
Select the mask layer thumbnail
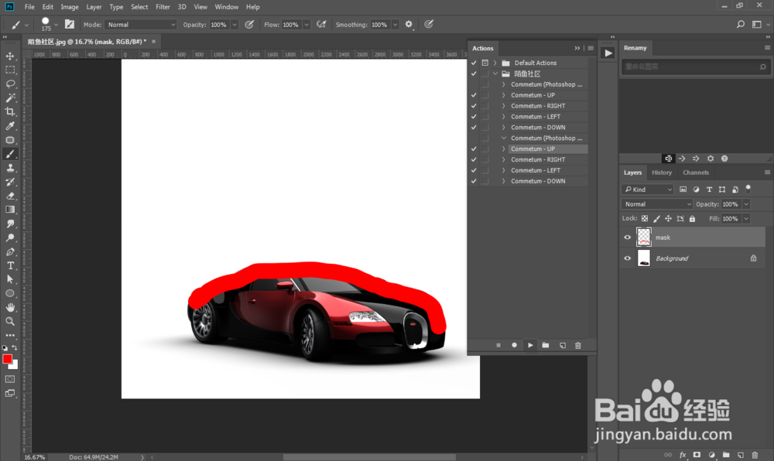pyautogui.click(x=644, y=237)
